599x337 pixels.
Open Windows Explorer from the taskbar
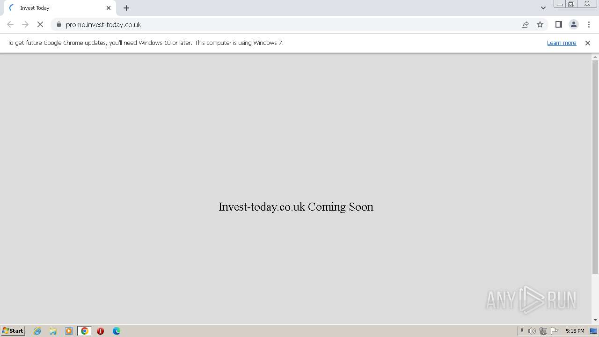click(x=53, y=331)
